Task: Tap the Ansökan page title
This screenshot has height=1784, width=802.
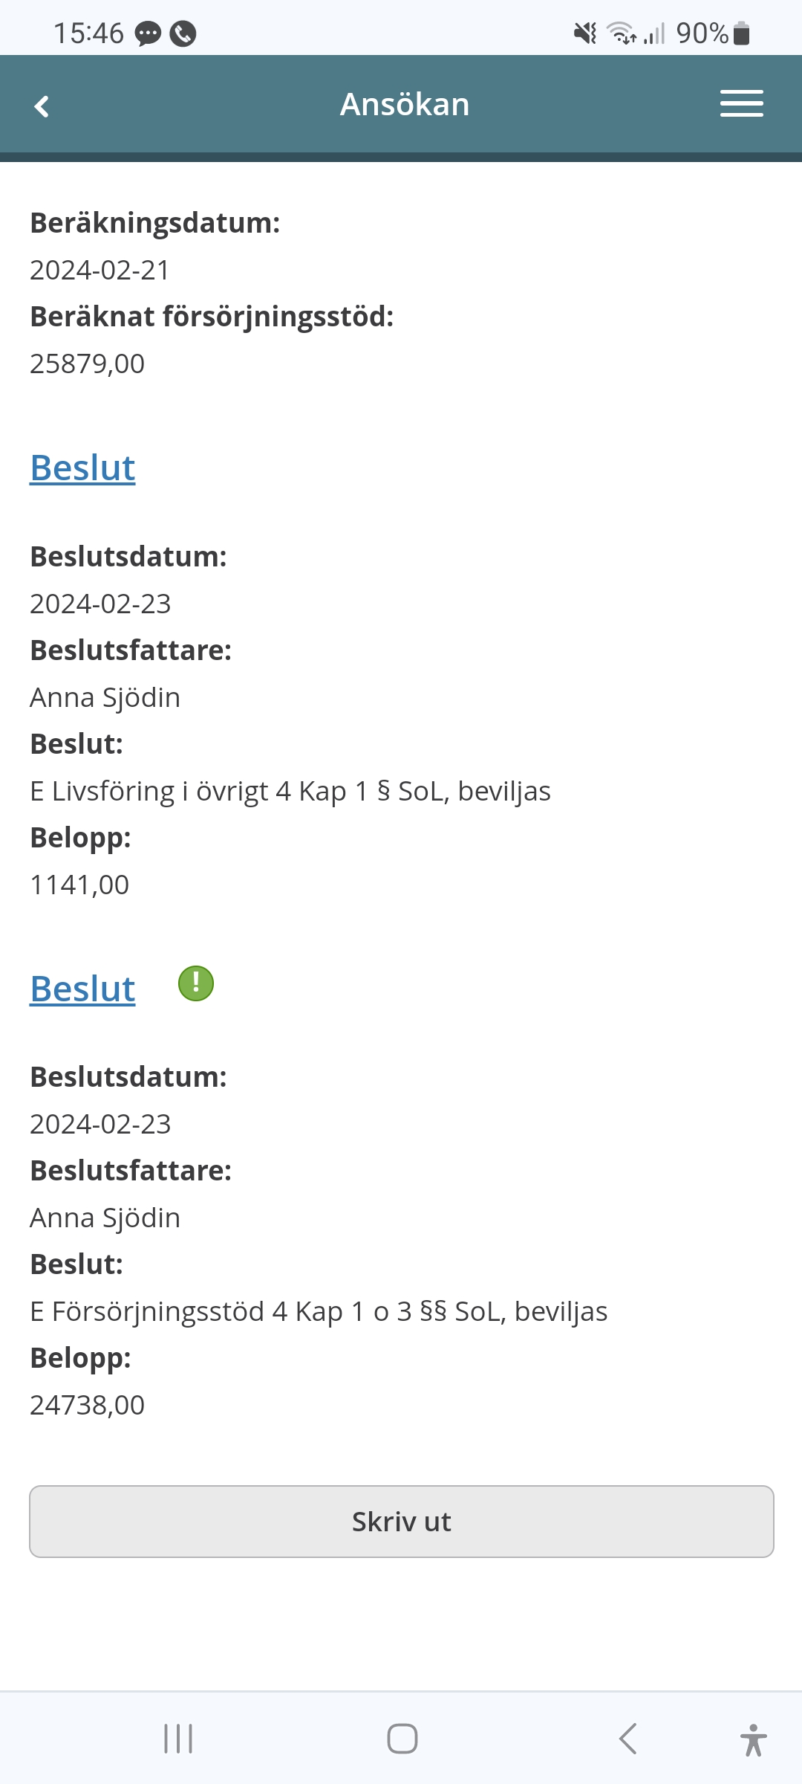Action: pos(405,104)
